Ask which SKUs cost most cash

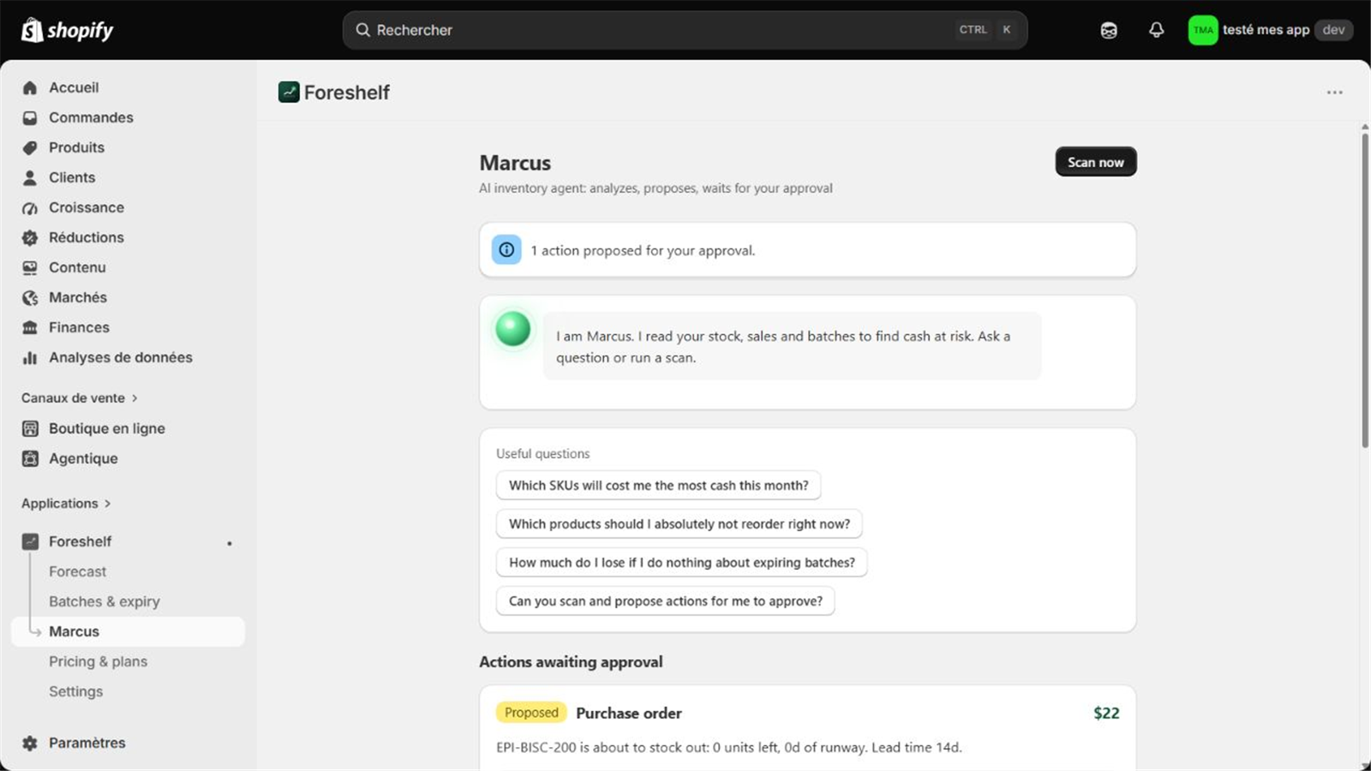point(658,485)
